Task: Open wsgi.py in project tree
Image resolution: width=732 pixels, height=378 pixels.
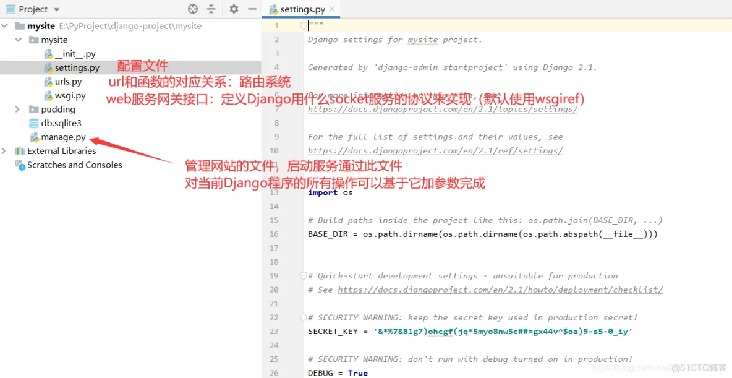Action: pyautogui.click(x=70, y=96)
